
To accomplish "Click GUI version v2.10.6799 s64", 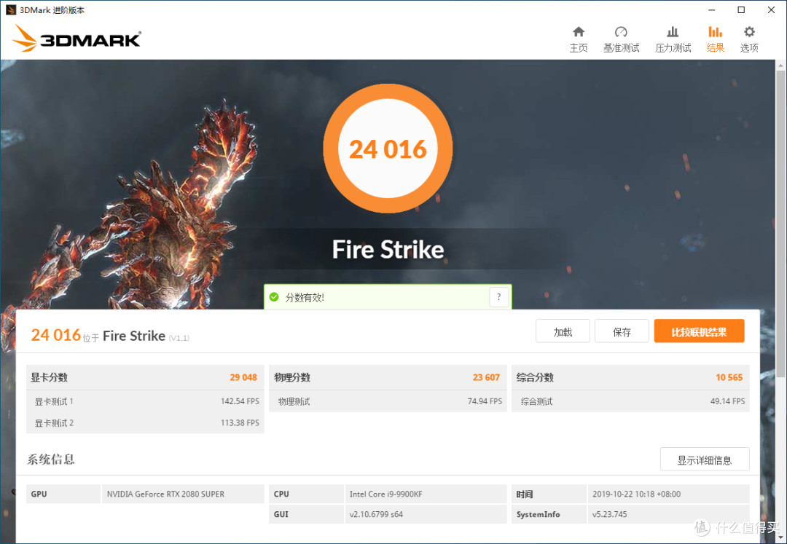I will [x=377, y=514].
